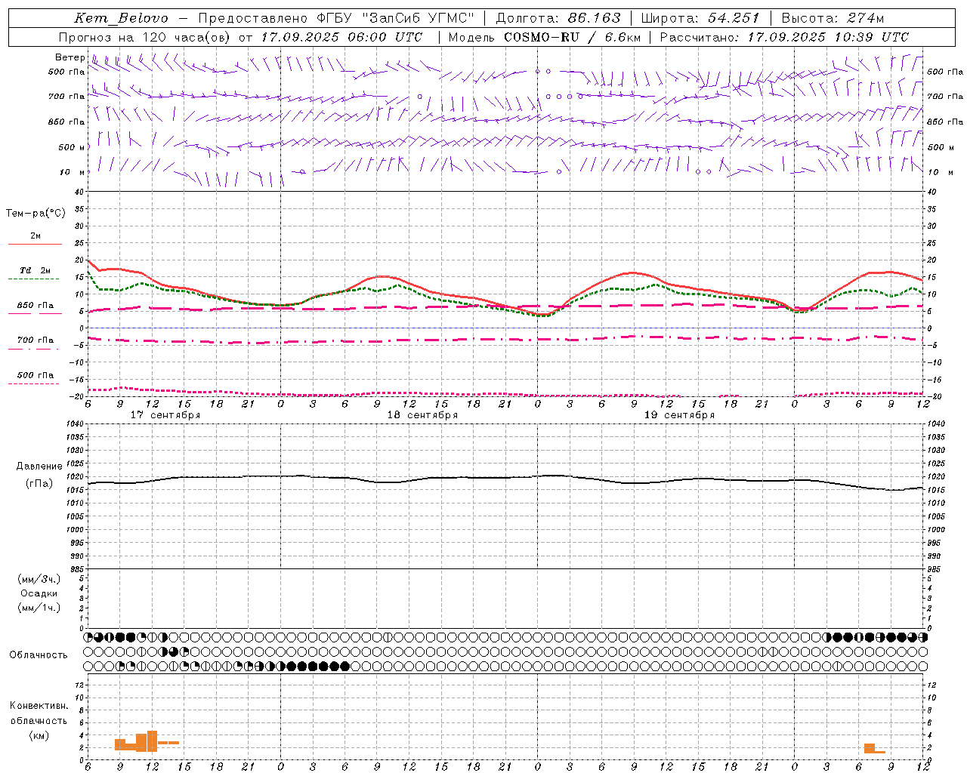Click the 'Конвективн.' label
Screen dimensions: 967x773
[x=39, y=706]
